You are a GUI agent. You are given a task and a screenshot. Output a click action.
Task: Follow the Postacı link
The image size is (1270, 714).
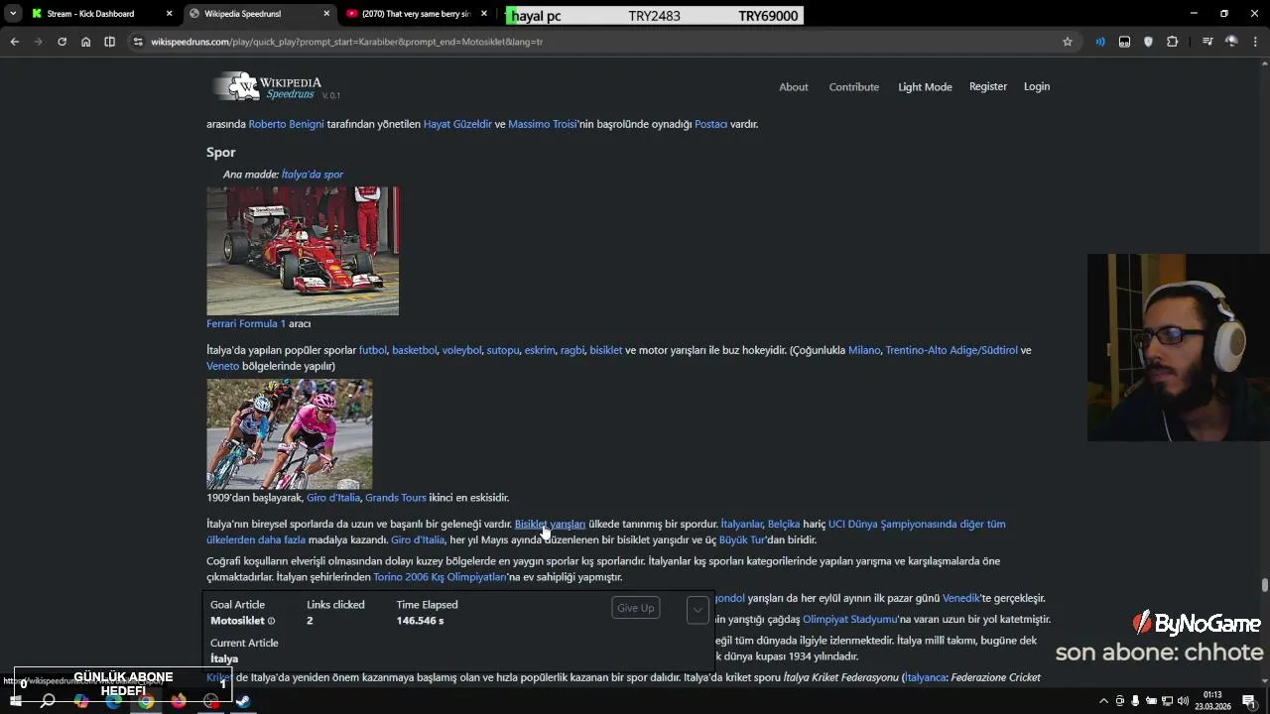click(710, 124)
